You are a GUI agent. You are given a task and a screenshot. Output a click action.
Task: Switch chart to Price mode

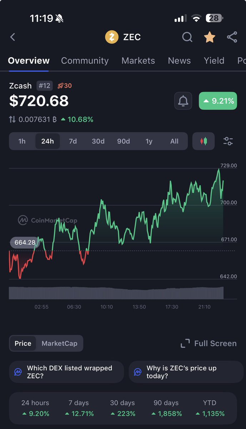pyautogui.click(x=23, y=344)
